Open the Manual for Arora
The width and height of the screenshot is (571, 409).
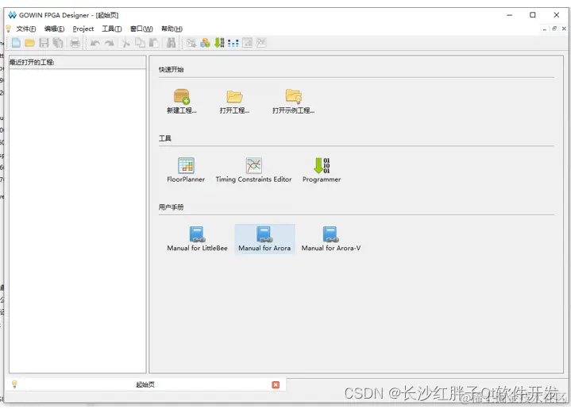tap(264, 239)
